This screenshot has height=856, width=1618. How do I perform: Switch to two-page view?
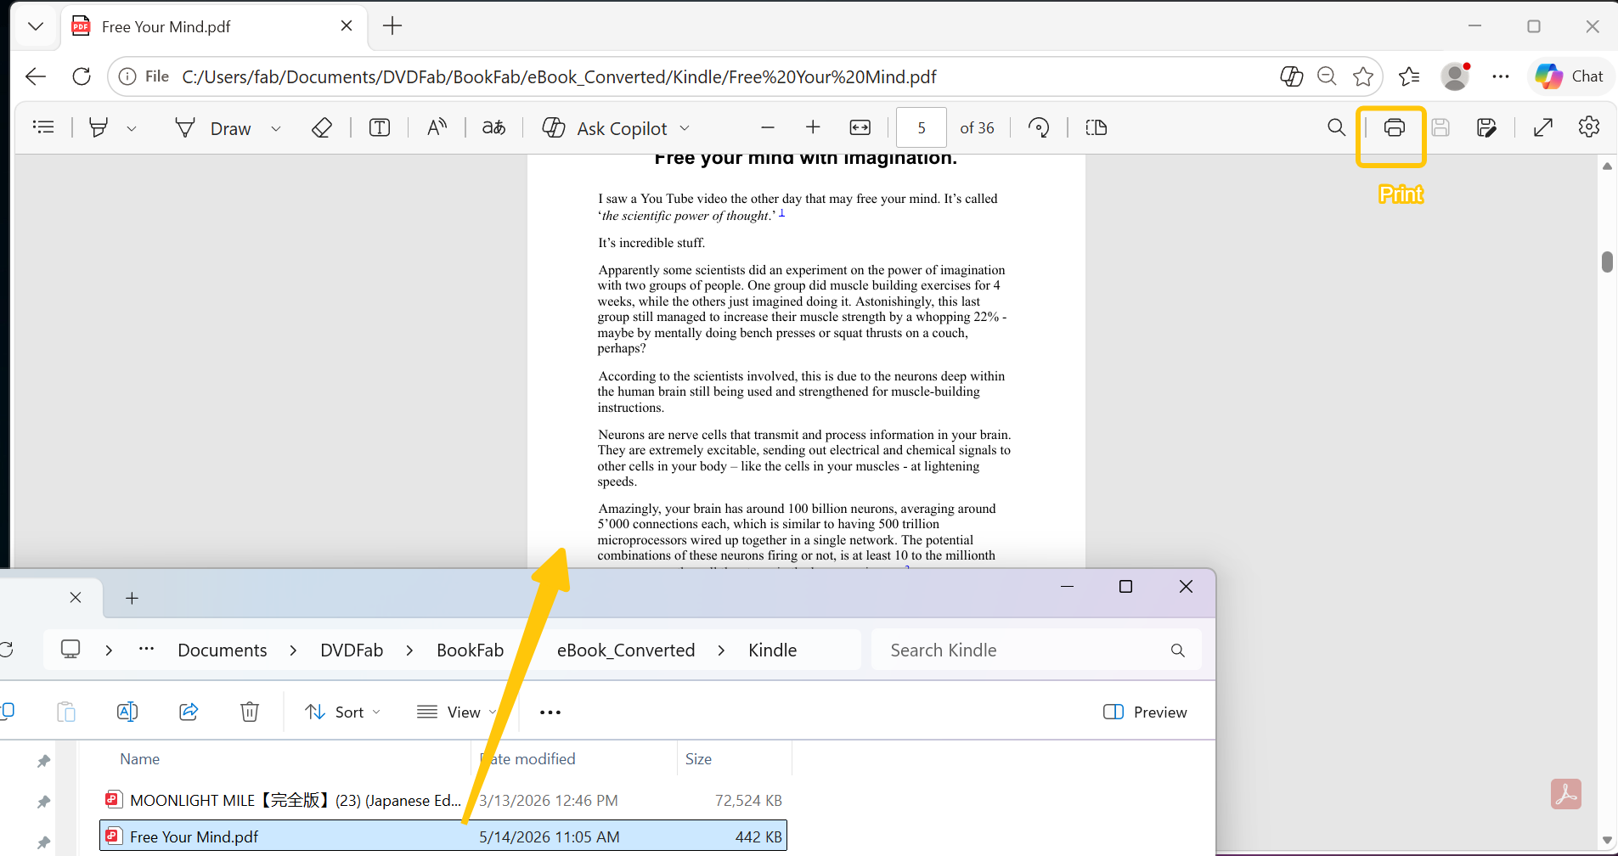pos(1097,127)
